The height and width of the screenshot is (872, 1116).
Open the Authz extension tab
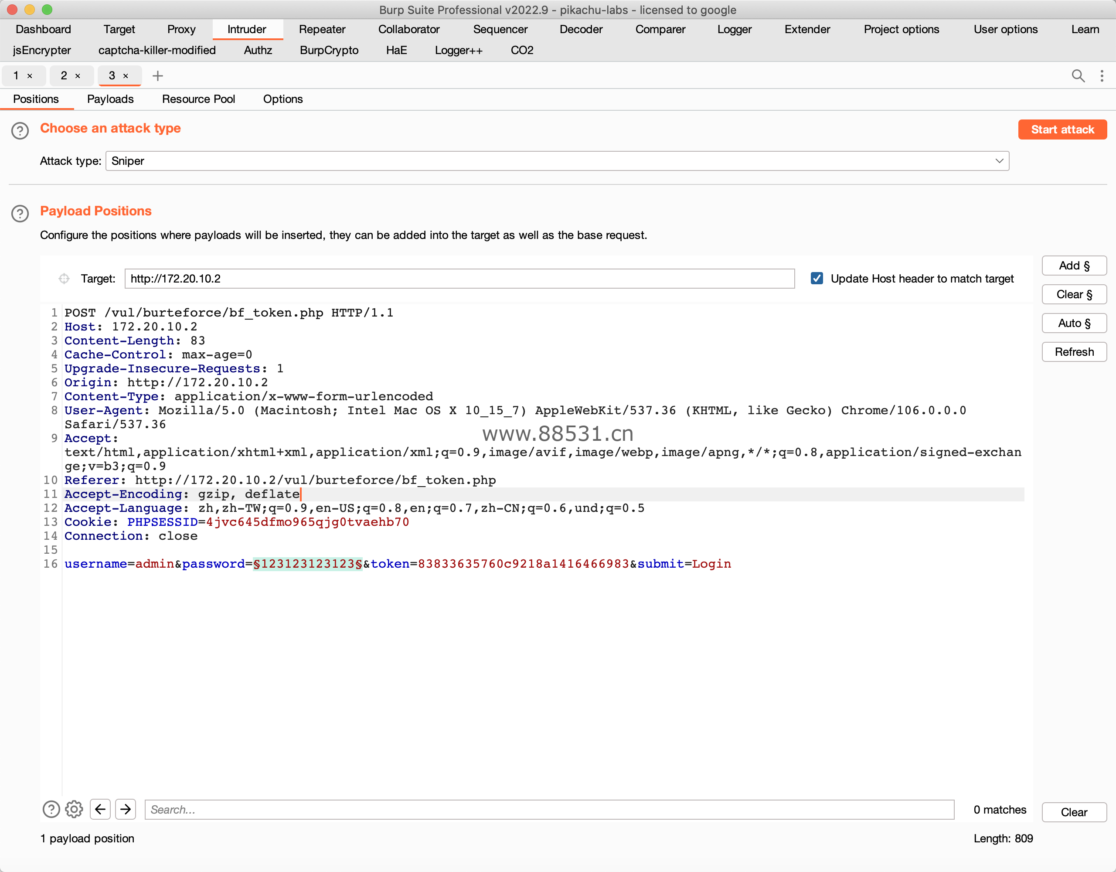click(x=258, y=50)
